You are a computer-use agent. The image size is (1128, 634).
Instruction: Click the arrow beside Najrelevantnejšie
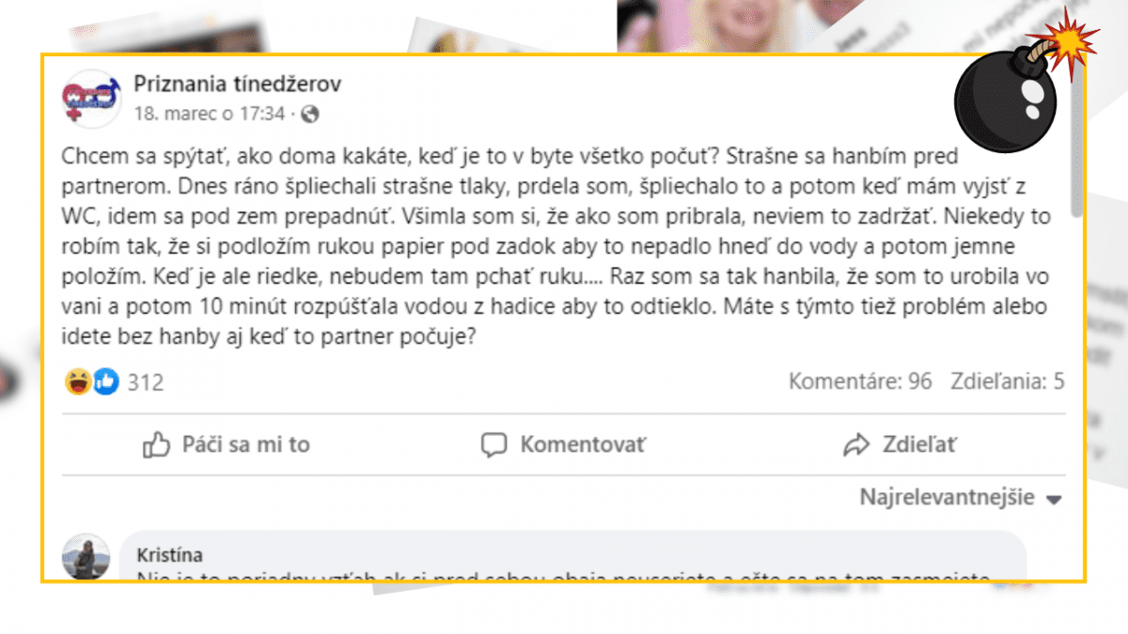click(1054, 500)
